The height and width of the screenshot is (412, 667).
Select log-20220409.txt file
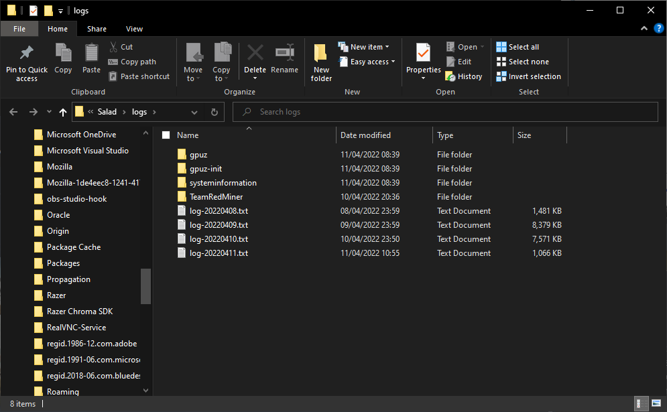[219, 225]
